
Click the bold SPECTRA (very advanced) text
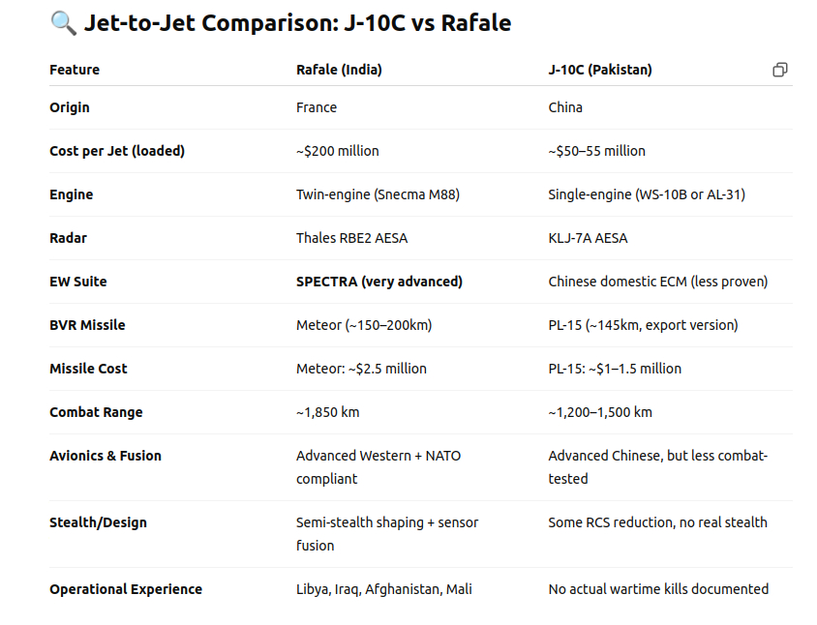click(379, 282)
